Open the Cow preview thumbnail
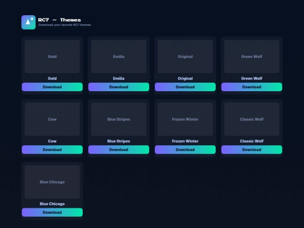The image size is (304, 228). [x=52, y=119]
